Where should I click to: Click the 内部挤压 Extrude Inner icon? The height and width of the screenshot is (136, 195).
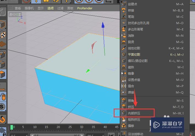[124, 113]
